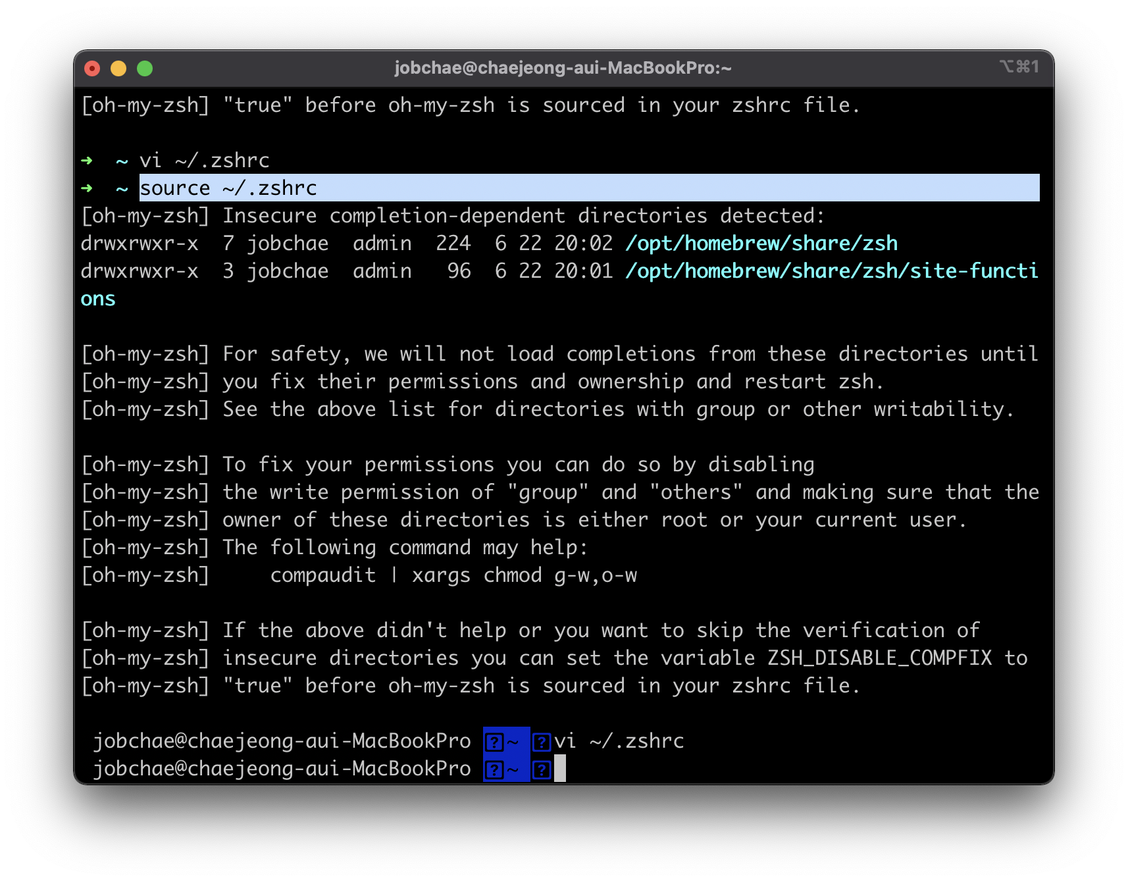Click the line 'The following command may help:'
The height and width of the screenshot is (882, 1128).
[334, 548]
